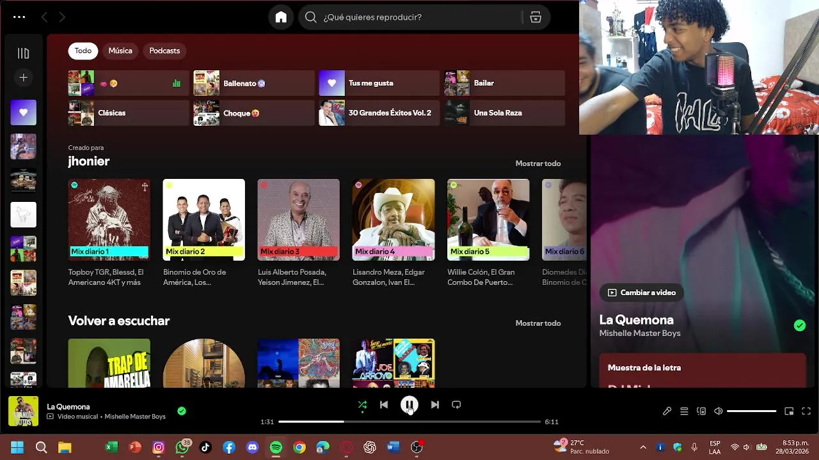This screenshot has width=819, height=460.
Task: Select the Música filter chip
Action: coord(120,50)
